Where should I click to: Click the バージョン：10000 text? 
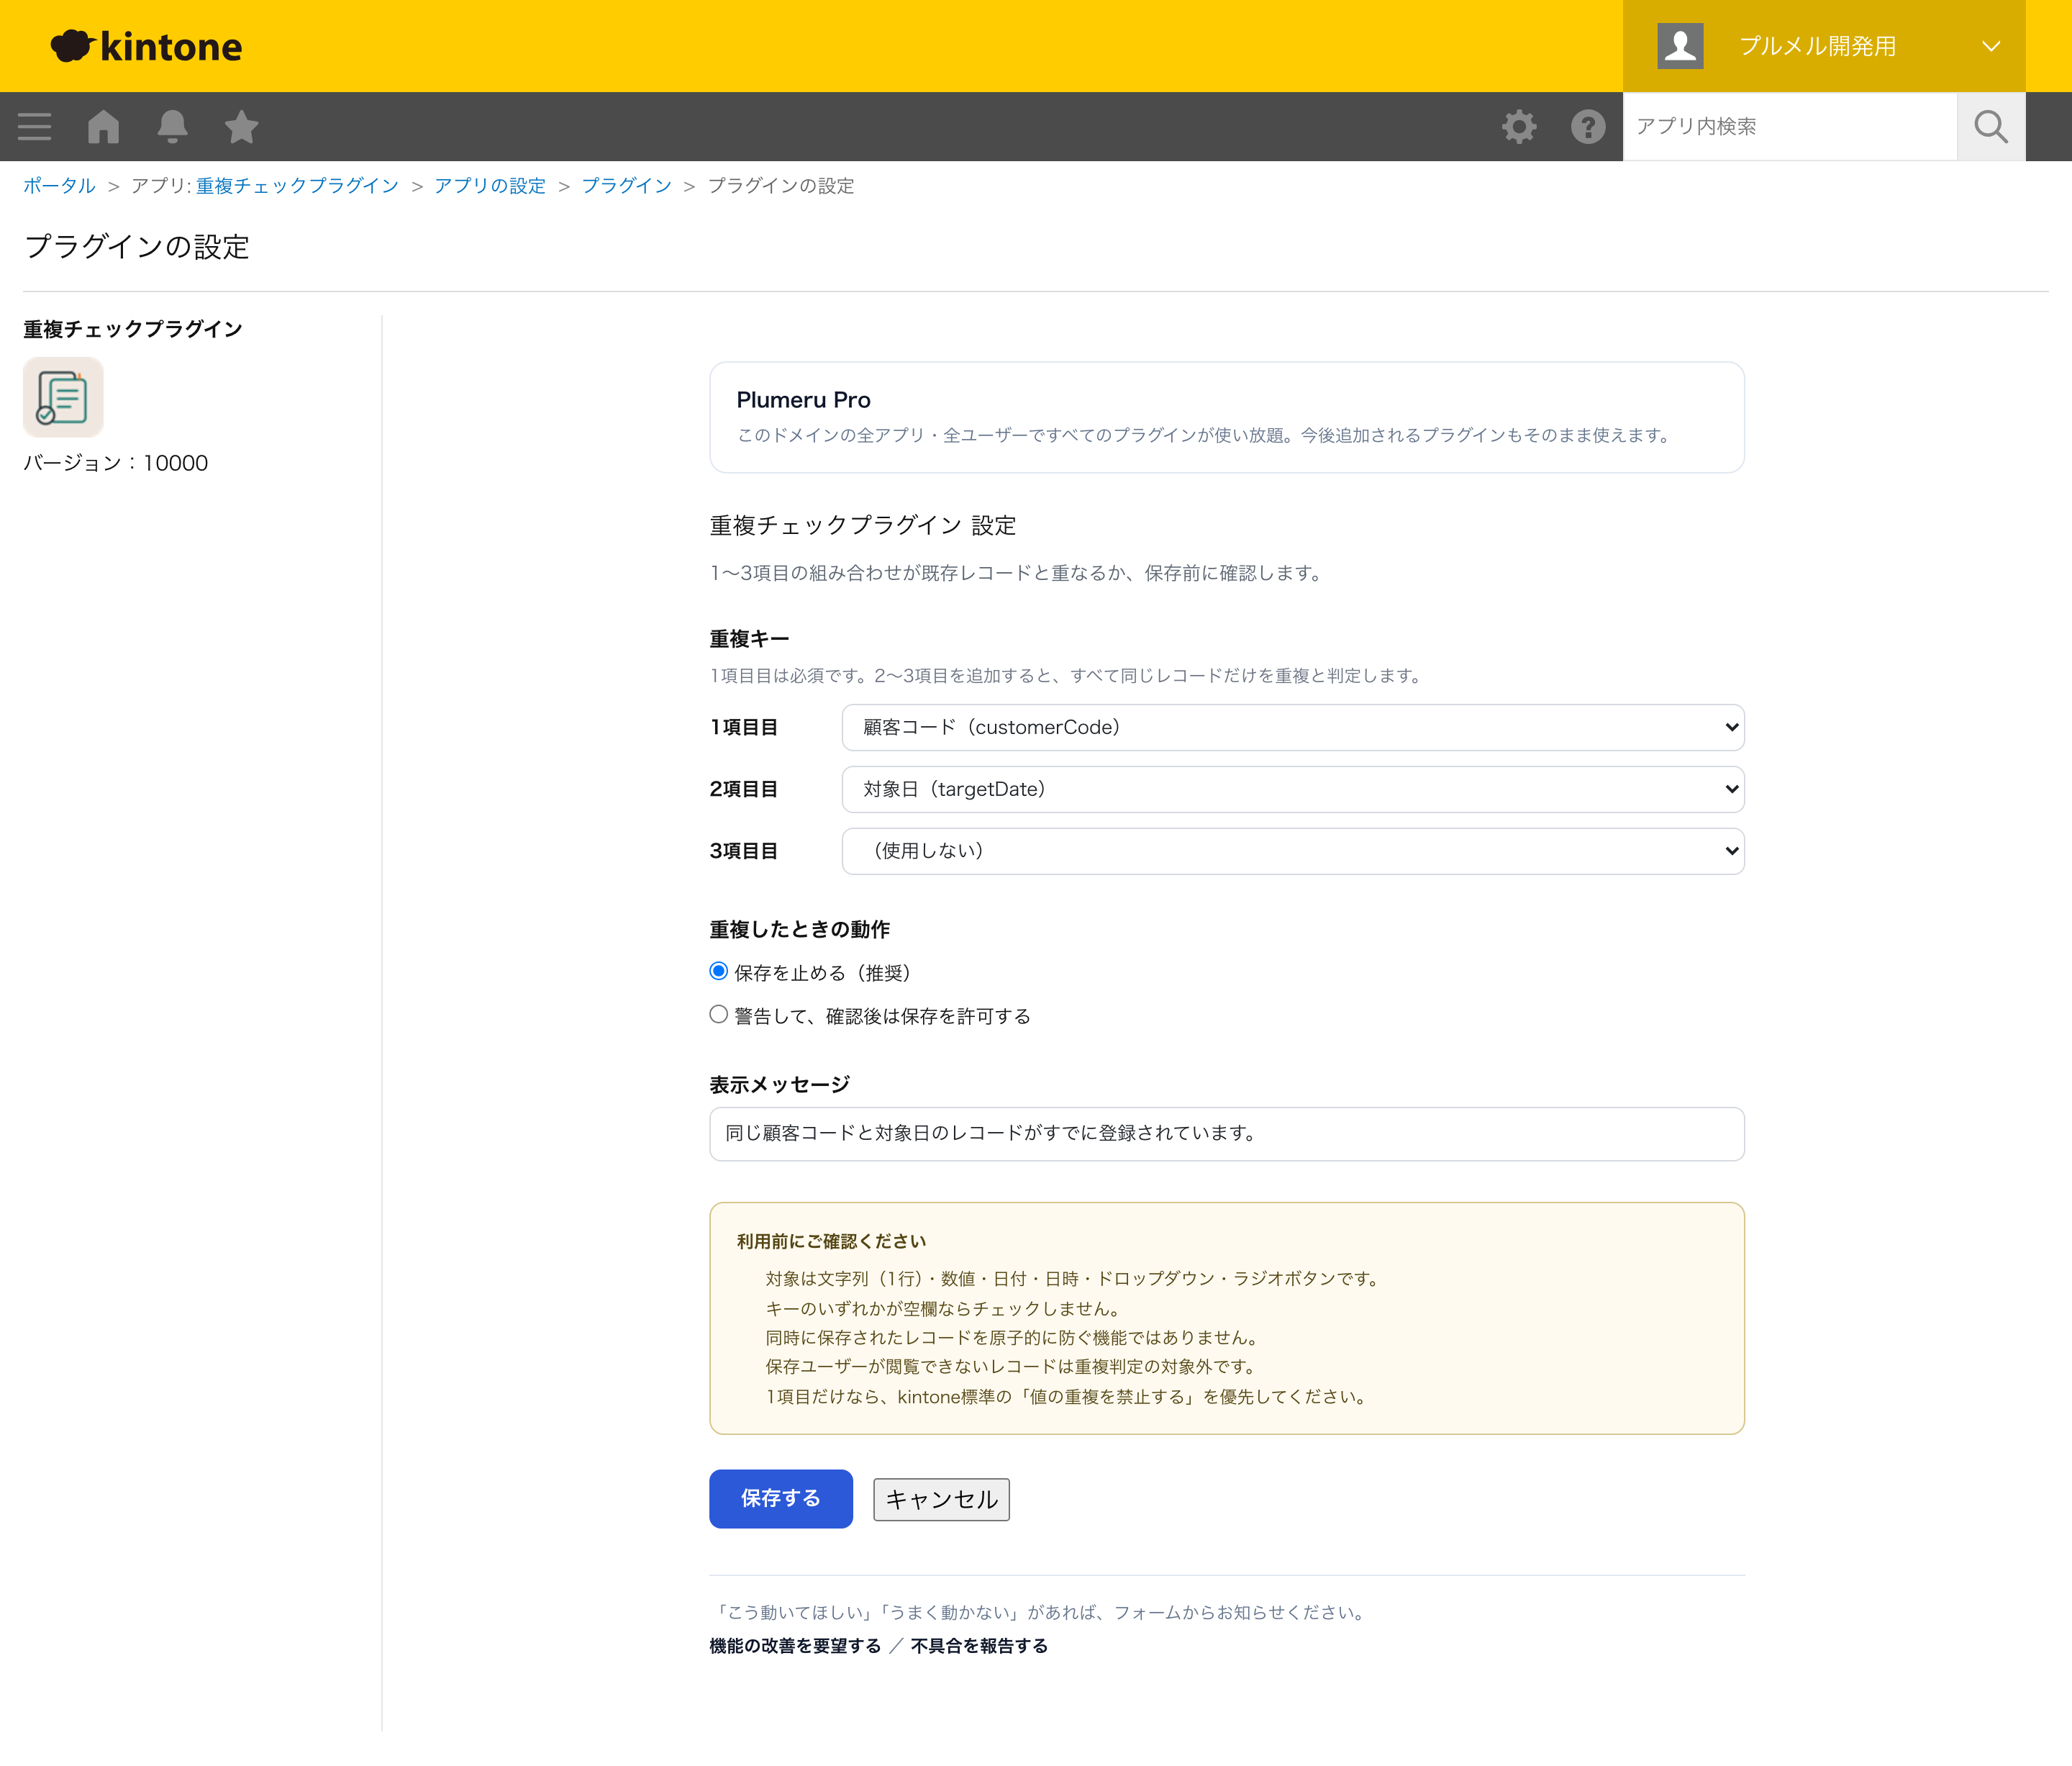tap(116, 463)
